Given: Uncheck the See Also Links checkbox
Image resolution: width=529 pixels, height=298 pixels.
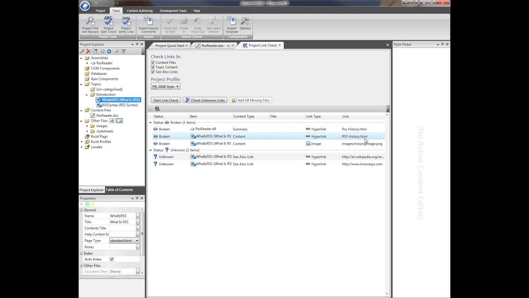Looking at the screenshot, I should [x=153, y=72].
